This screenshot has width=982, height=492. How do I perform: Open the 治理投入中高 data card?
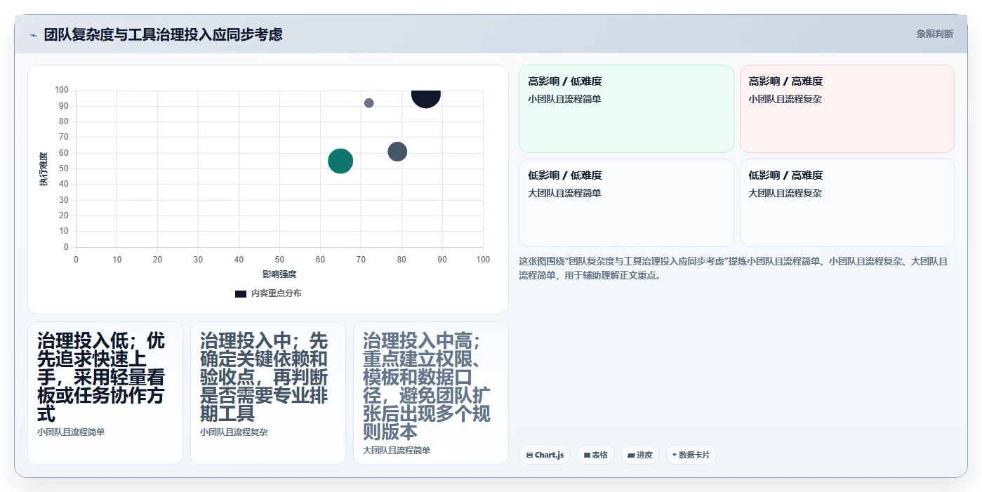click(x=431, y=393)
